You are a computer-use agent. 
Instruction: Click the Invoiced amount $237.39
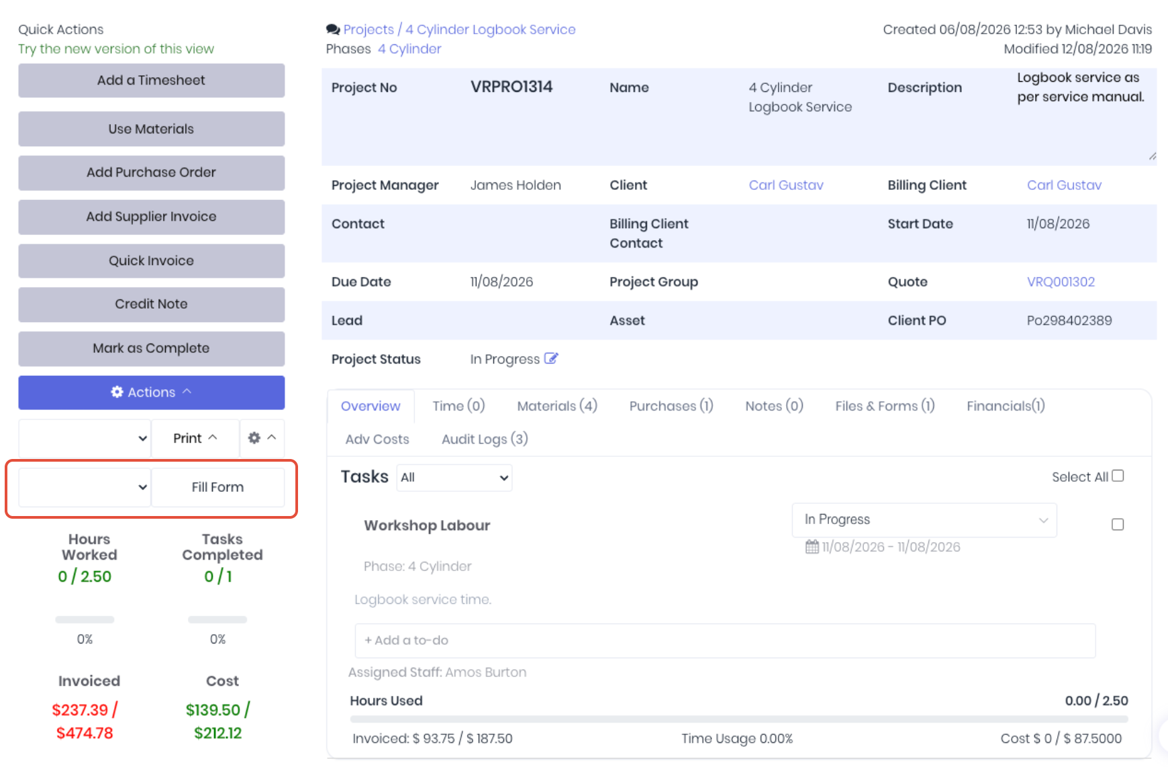[80, 710]
